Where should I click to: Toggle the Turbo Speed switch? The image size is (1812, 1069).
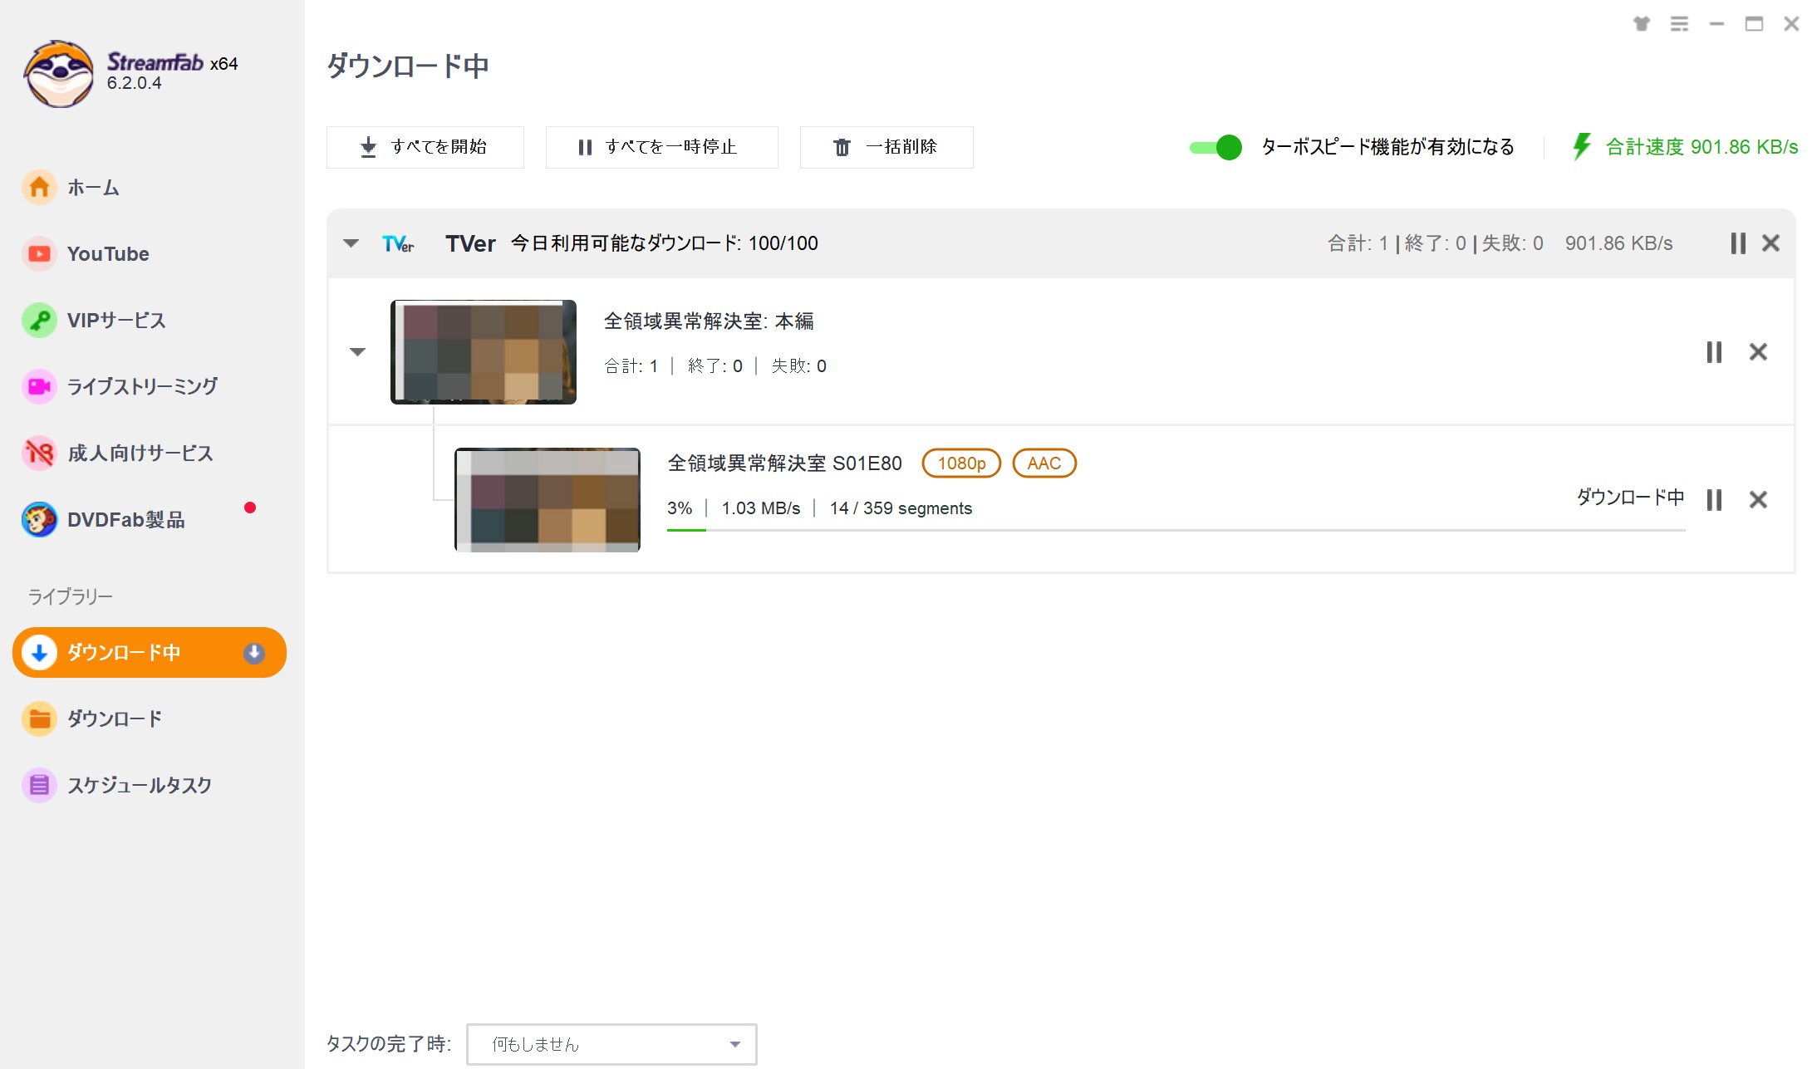(1215, 147)
